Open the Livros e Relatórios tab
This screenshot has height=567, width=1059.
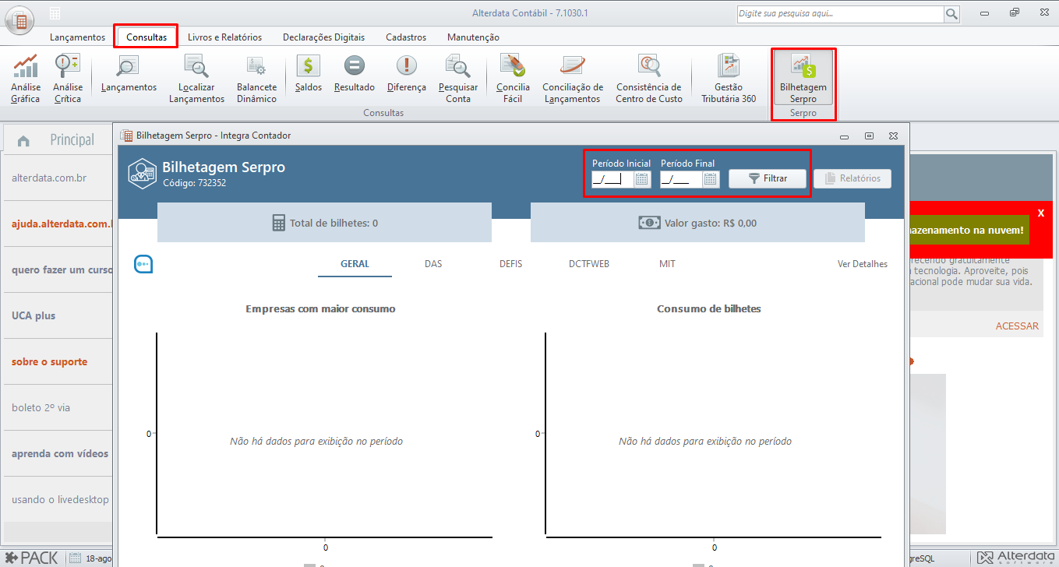(x=224, y=37)
